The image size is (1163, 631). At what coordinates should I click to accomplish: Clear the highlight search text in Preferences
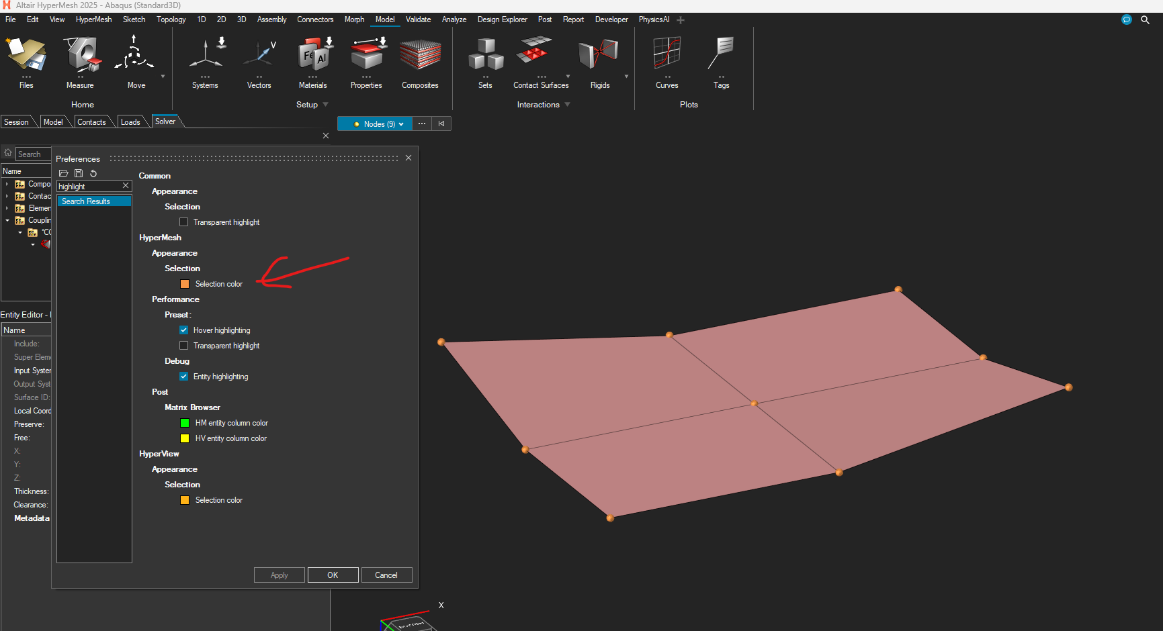(125, 185)
